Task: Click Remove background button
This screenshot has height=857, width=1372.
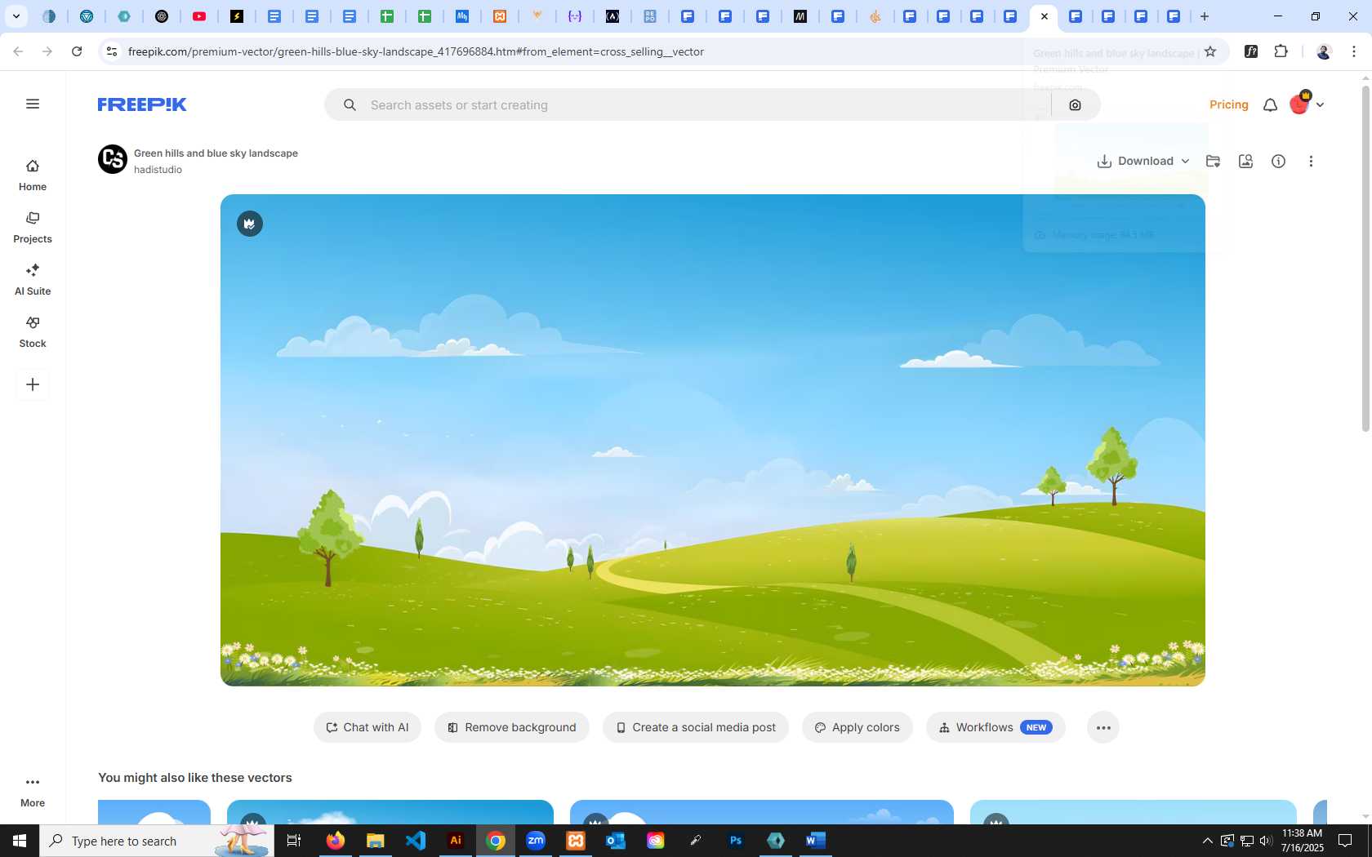Action: click(x=512, y=727)
